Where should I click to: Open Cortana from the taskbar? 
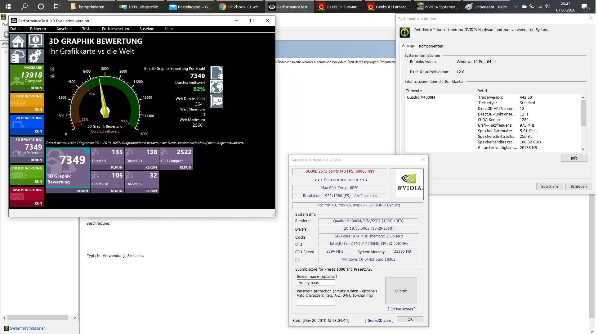click(41, 7)
